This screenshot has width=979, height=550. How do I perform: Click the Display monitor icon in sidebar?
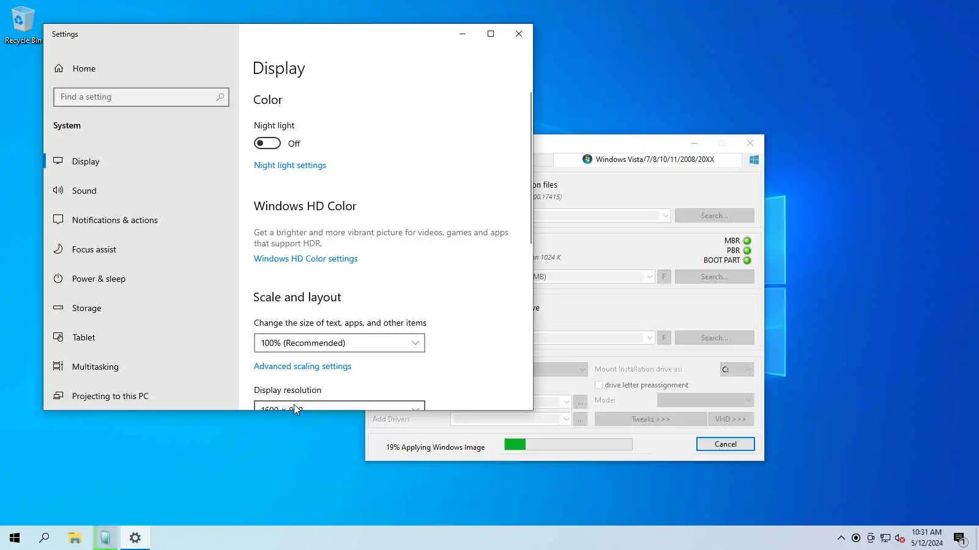tap(58, 161)
